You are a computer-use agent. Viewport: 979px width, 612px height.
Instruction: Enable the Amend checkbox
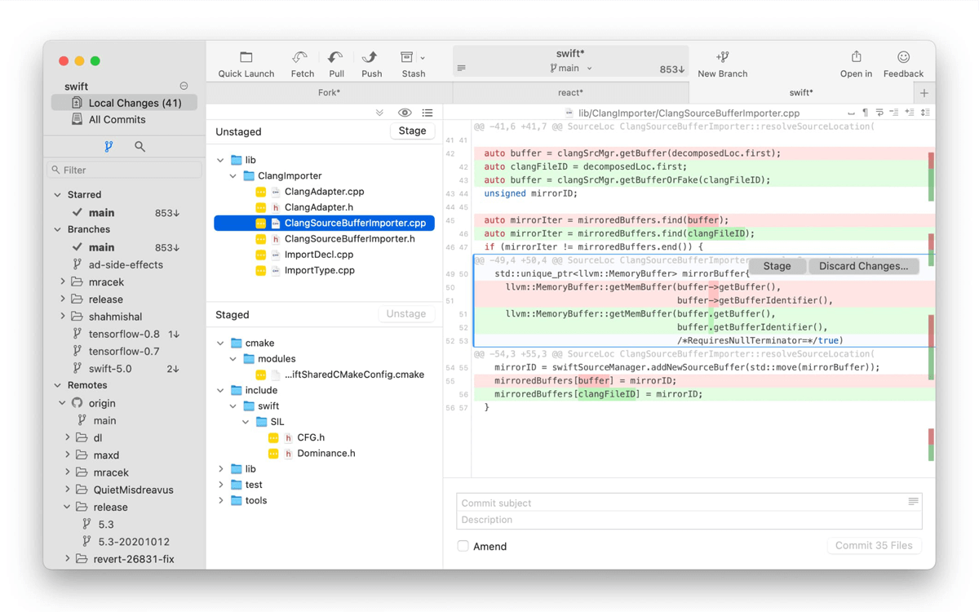point(463,546)
